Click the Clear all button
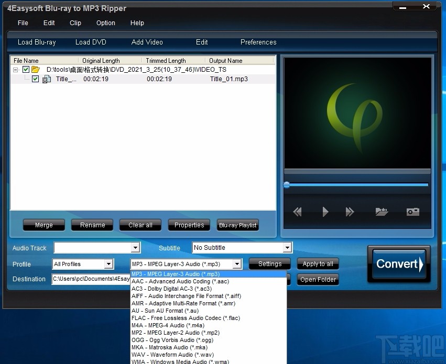The image size is (446, 364). [x=140, y=225]
